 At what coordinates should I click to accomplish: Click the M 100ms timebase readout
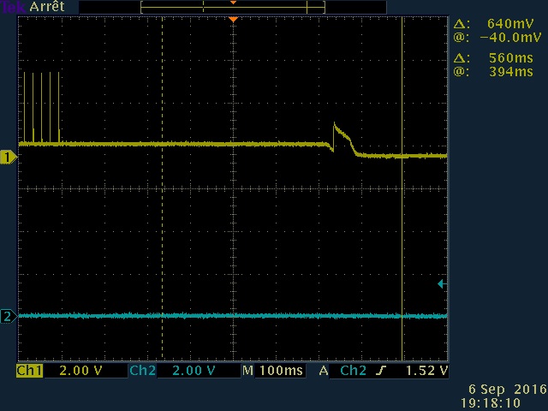coord(273,371)
